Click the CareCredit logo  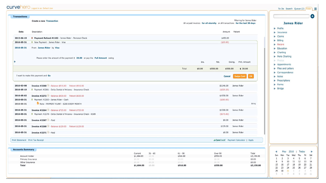(x=220, y=140)
